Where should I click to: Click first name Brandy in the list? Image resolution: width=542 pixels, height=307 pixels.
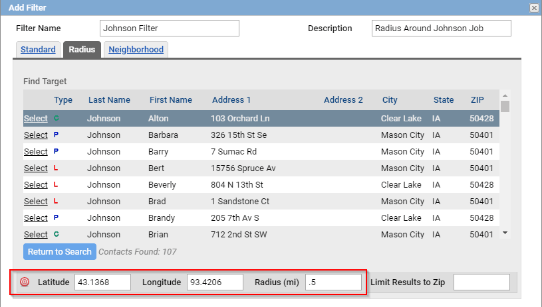pos(162,217)
